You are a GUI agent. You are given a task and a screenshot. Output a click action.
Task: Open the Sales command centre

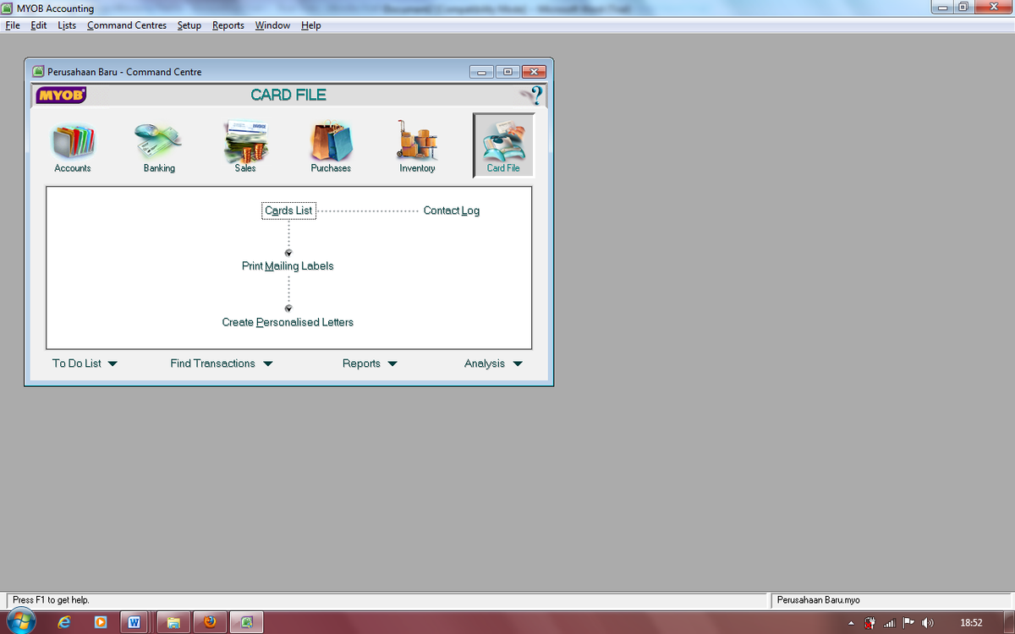tap(245, 147)
